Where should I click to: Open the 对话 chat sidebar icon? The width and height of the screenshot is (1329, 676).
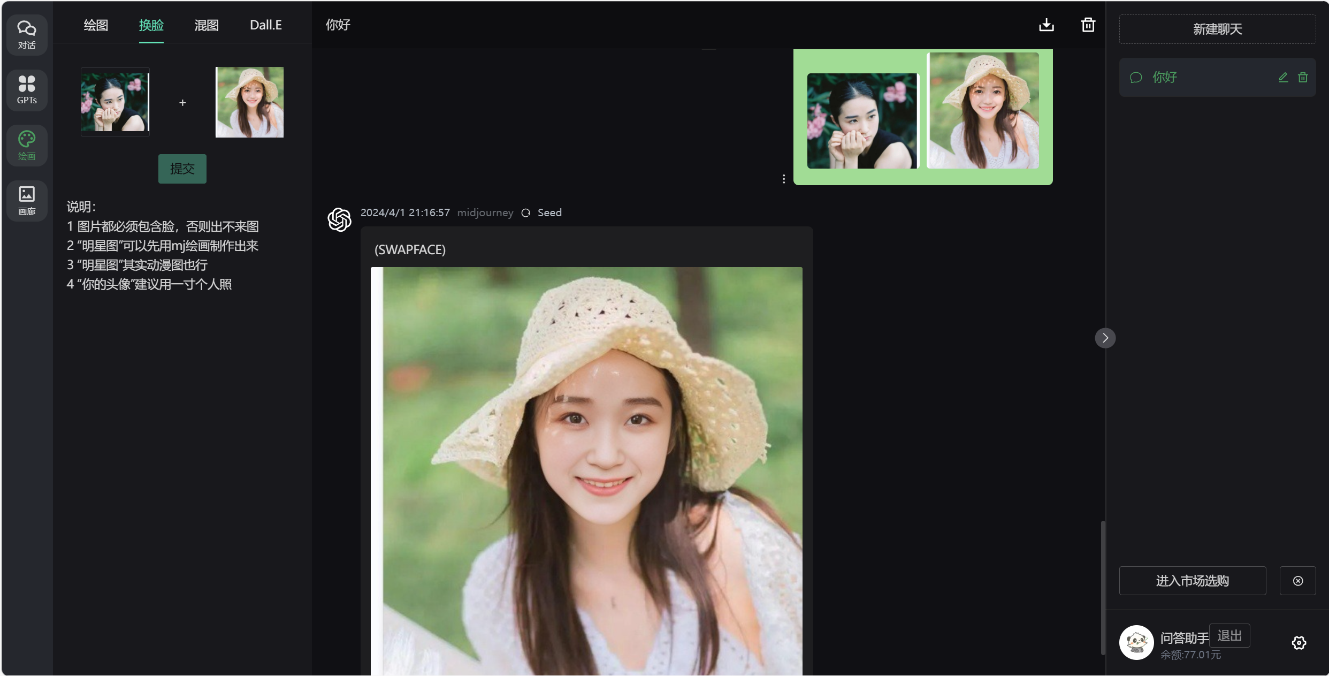pyautogui.click(x=27, y=34)
